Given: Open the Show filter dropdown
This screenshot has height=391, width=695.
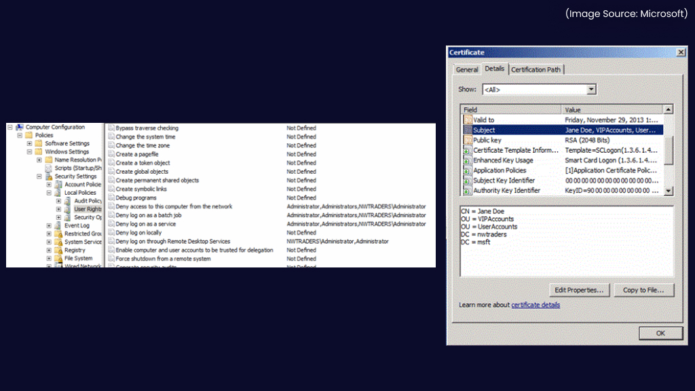Looking at the screenshot, I should (591, 90).
